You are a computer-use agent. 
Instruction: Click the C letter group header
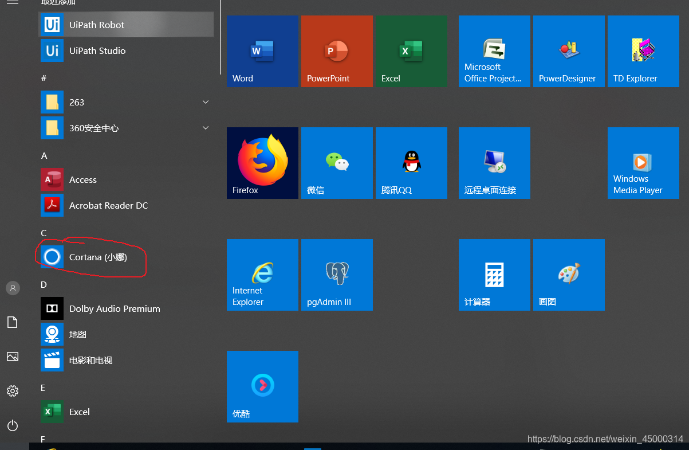click(x=44, y=233)
